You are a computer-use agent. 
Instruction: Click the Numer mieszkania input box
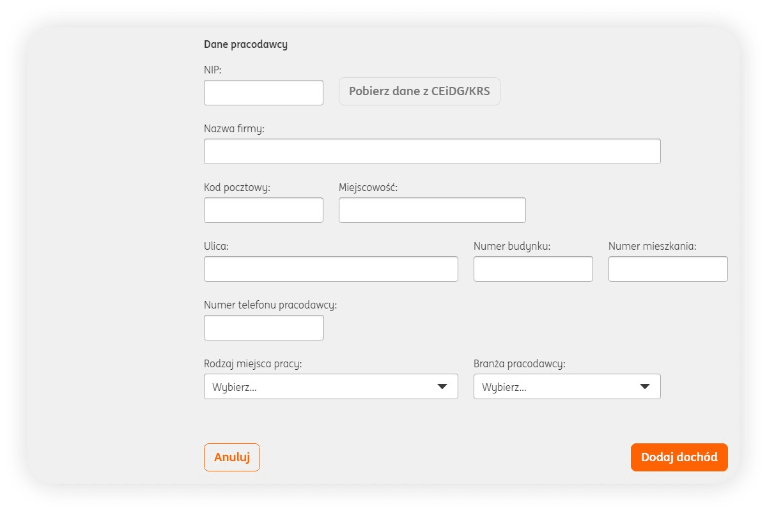pos(668,269)
